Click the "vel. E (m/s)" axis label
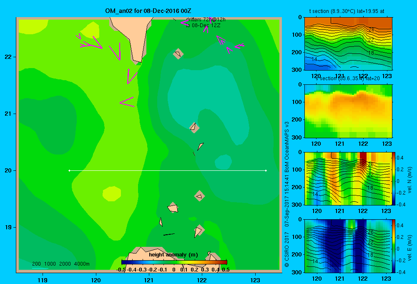The image size is (417, 284). (409, 247)
